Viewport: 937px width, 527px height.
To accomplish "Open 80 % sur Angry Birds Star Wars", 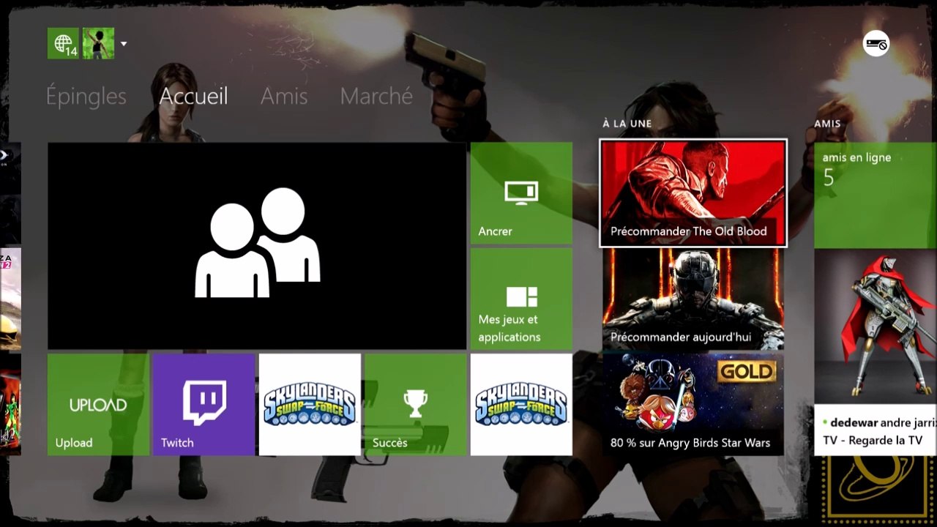I will click(693, 405).
